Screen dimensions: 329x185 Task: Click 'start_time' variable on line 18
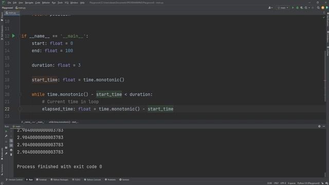click(45, 80)
